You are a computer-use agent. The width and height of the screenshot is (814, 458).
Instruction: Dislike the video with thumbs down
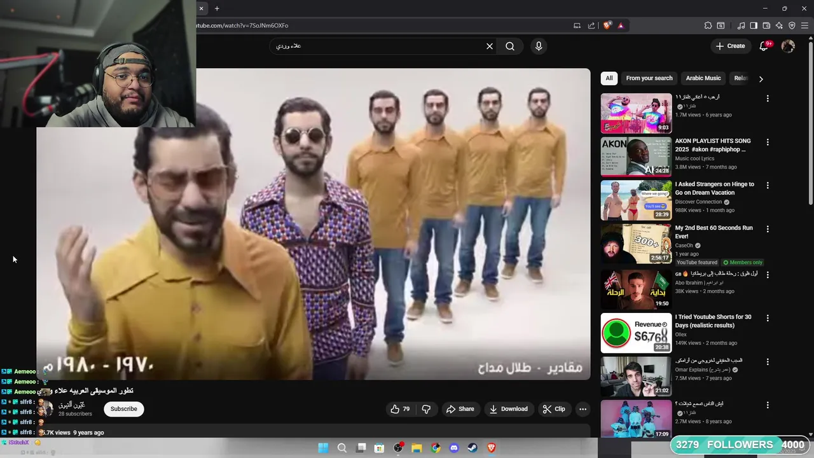(x=426, y=409)
